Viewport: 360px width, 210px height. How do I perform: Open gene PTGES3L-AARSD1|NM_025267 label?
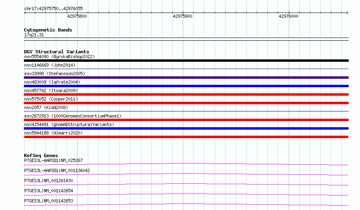click(x=53, y=160)
